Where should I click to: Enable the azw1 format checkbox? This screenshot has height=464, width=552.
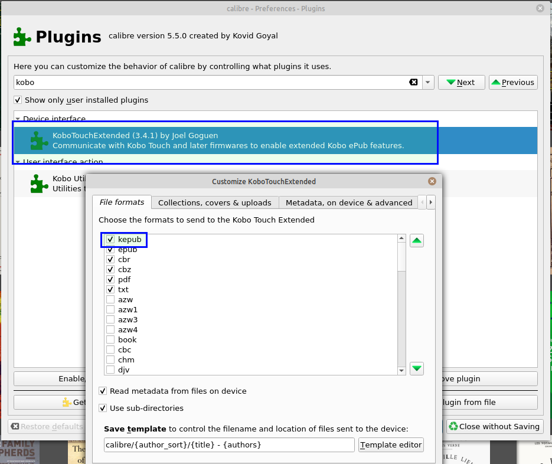coord(110,310)
